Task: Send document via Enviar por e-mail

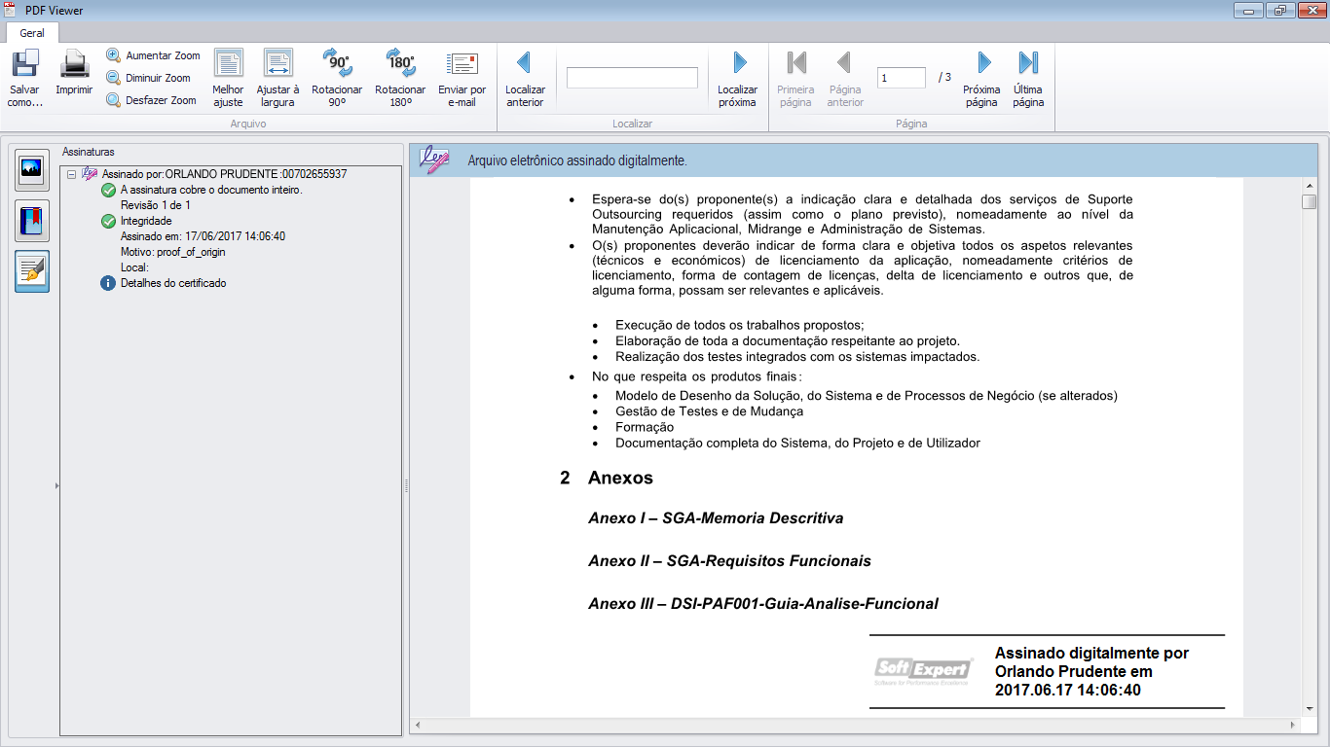Action: (x=462, y=78)
